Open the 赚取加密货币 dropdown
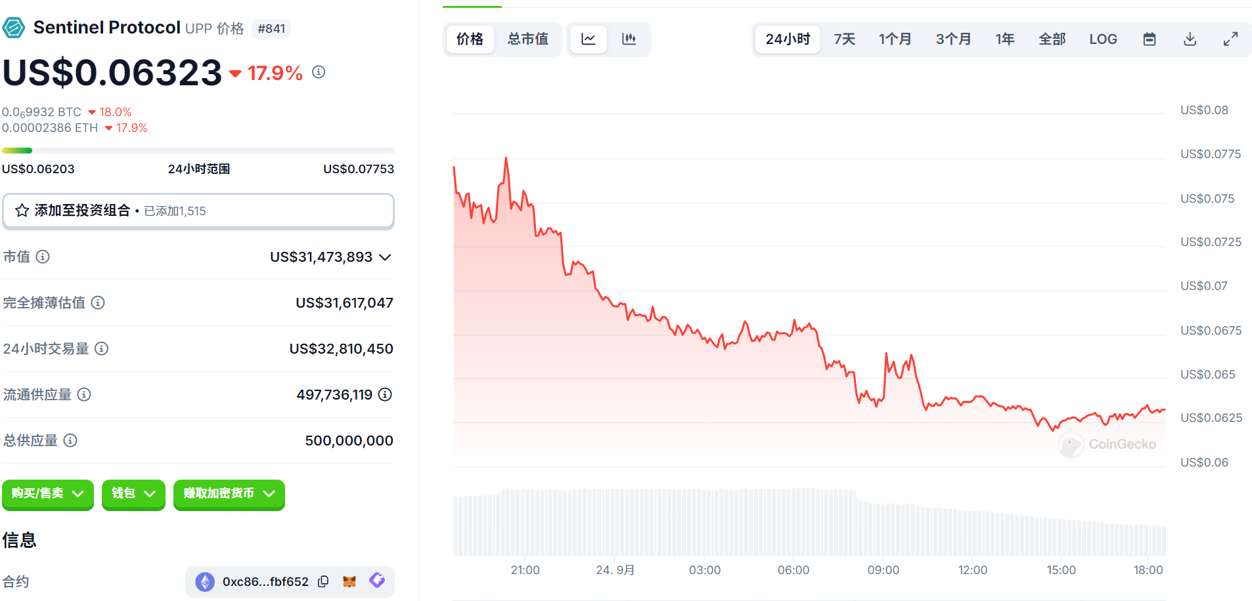 [229, 494]
